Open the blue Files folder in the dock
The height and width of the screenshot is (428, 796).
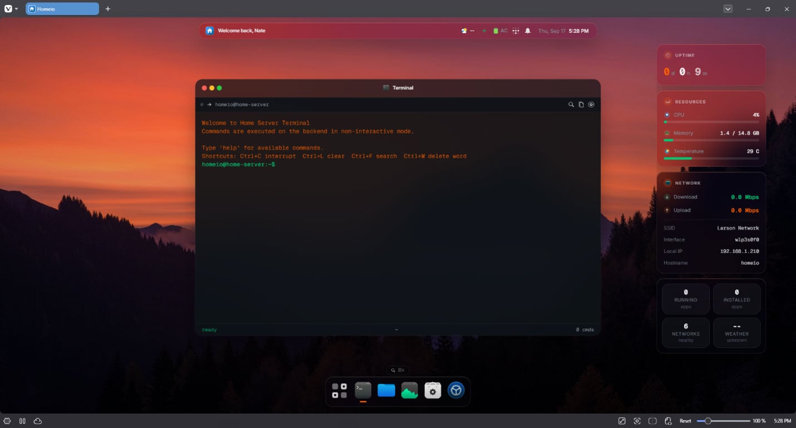pos(386,391)
